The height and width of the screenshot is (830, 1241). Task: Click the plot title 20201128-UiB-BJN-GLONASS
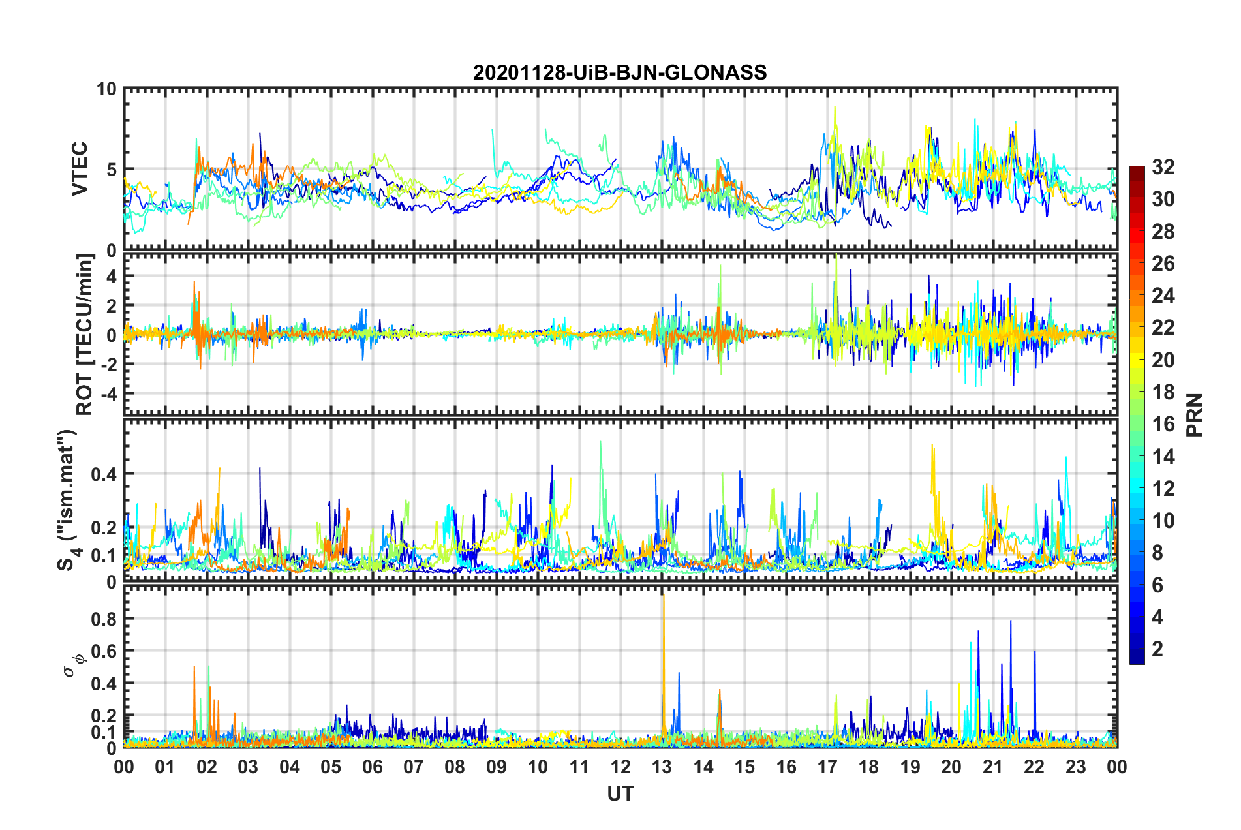[620, 72]
